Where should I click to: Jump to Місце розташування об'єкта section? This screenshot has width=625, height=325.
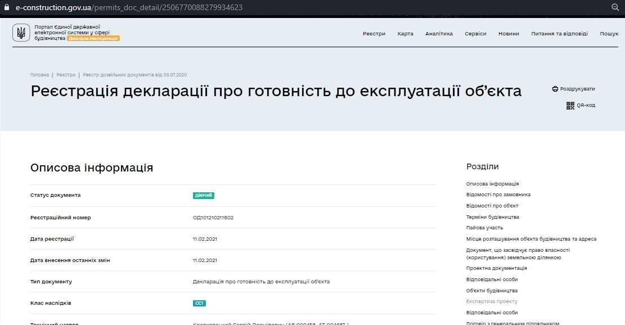[x=531, y=239]
